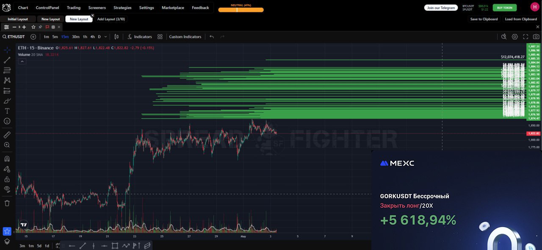This screenshot has width=542, height=250.
Task: Open the emoji icons tool
Action: [x=7, y=121]
